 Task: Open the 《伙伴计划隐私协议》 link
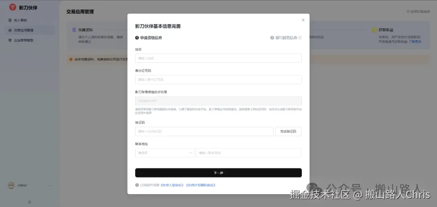click(200, 185)
